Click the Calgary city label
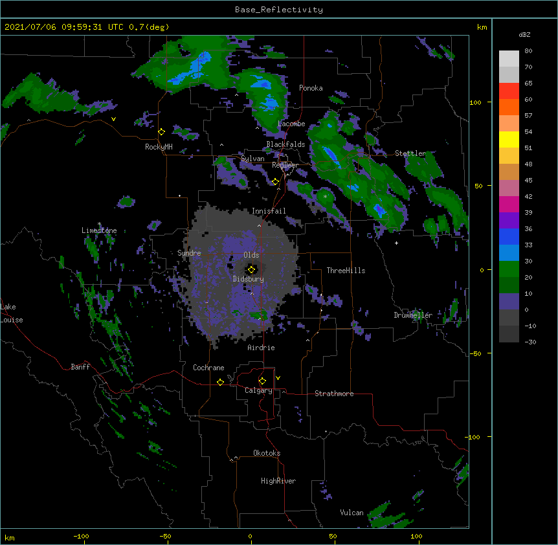This screenshot has width=558, height=545. 258,390
